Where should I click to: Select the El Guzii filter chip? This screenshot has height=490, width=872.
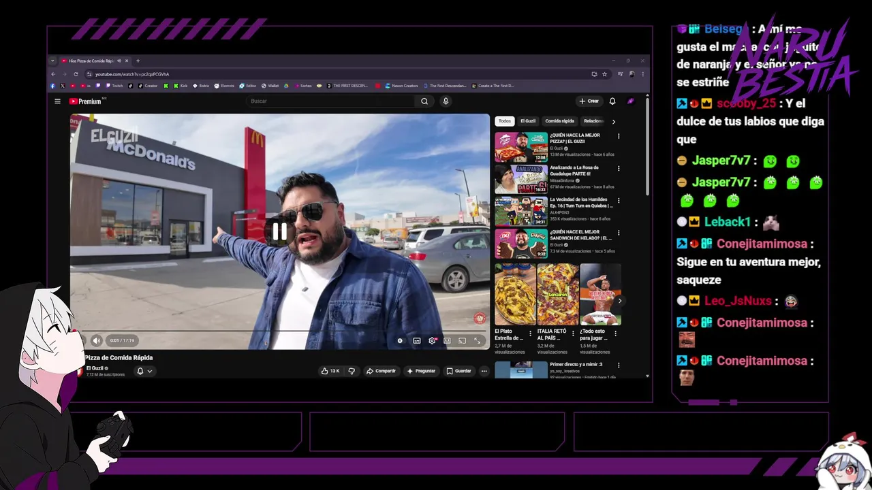tap(528, 121)
